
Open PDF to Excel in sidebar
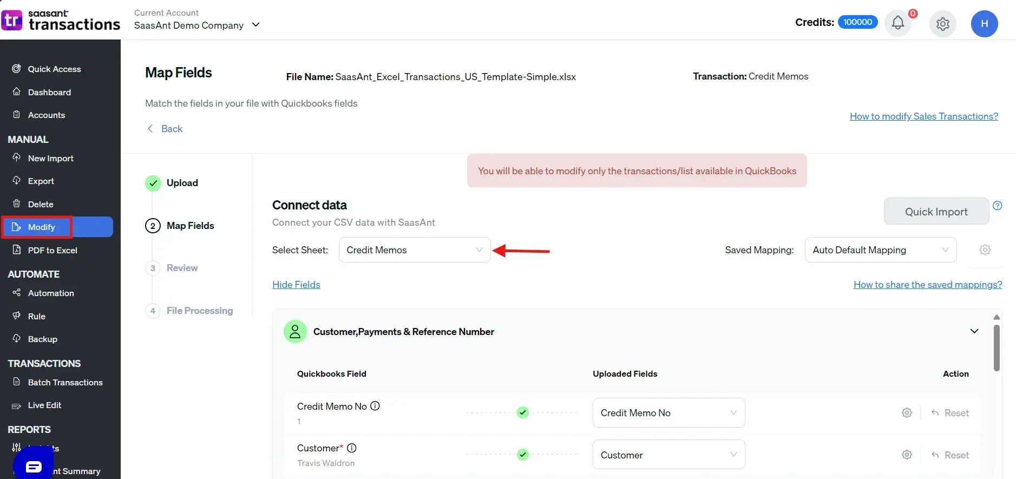53,251
